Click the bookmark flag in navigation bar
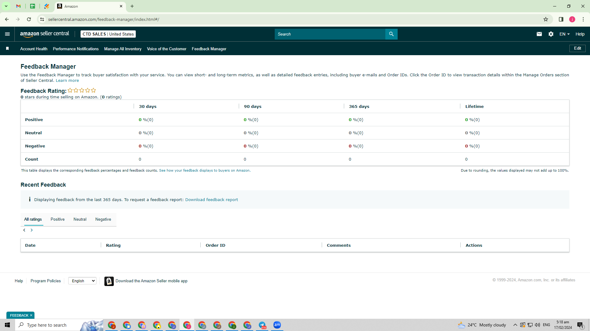This screenshot has width=590, height=331. tap(7, 48)
